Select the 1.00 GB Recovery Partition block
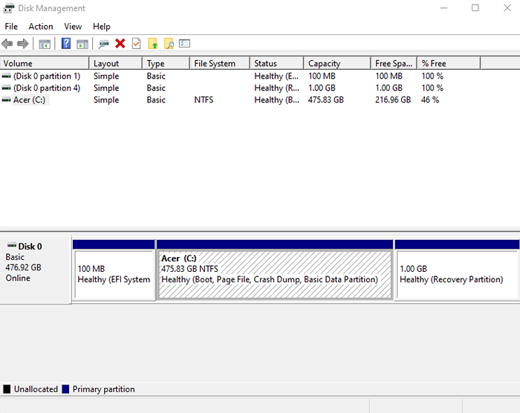The height and width of the screenshot is (413, 520). pyautogui.click(x=457, y=275)
